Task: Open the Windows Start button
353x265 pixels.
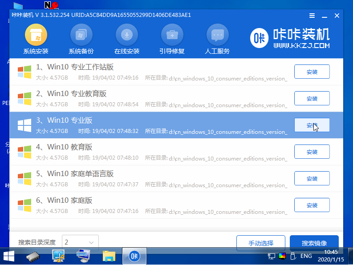Action: 9,256
